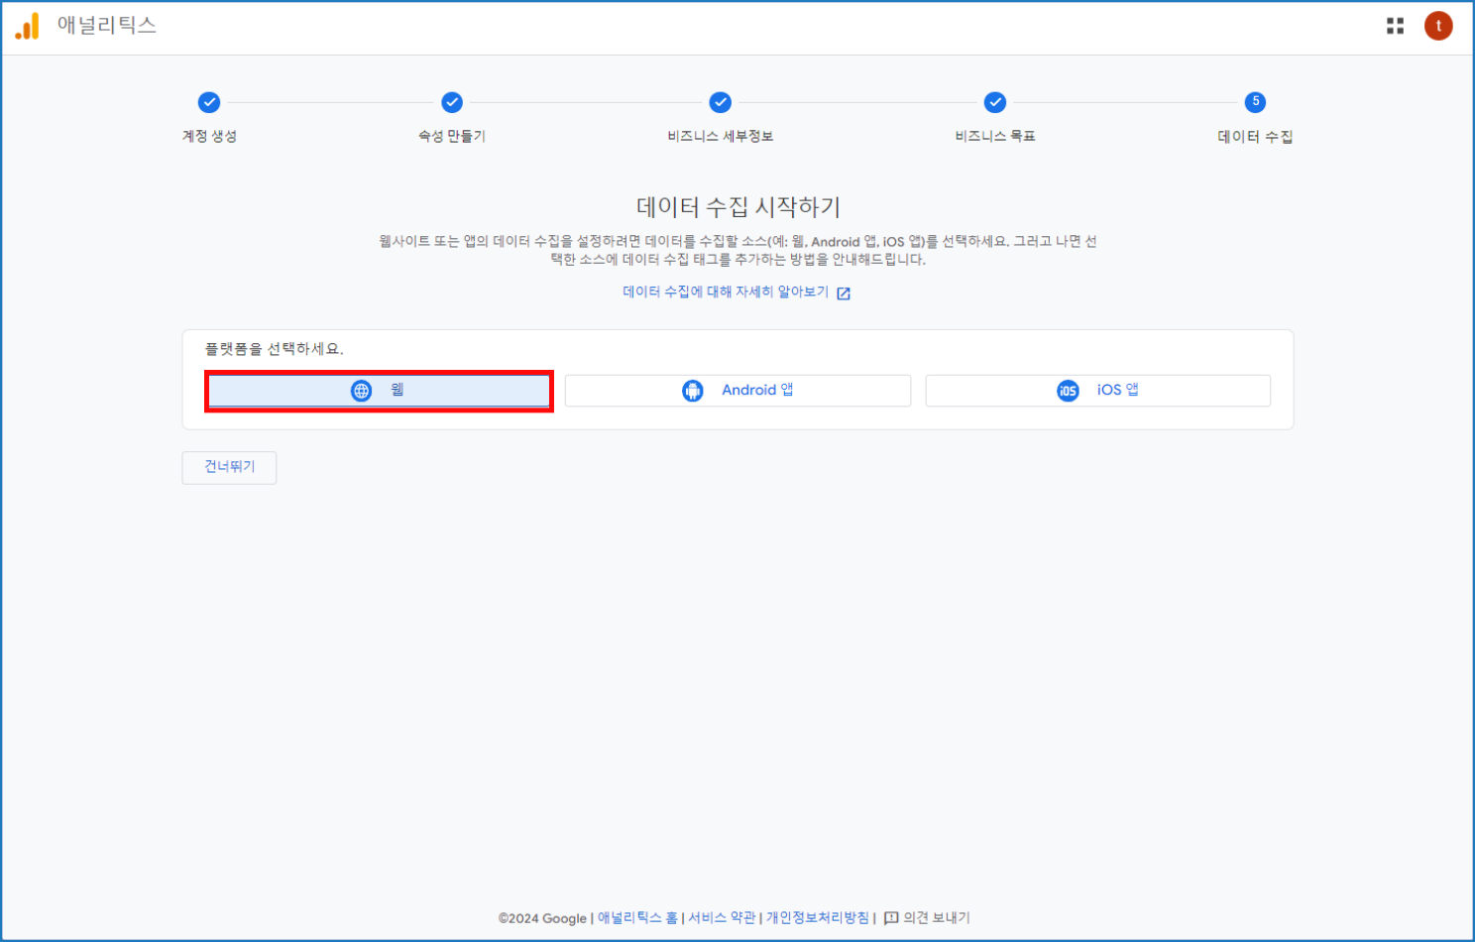
Task: Click the 계정 생성 step checkmark
Action: pyautogui.click(x=209, y=102)
